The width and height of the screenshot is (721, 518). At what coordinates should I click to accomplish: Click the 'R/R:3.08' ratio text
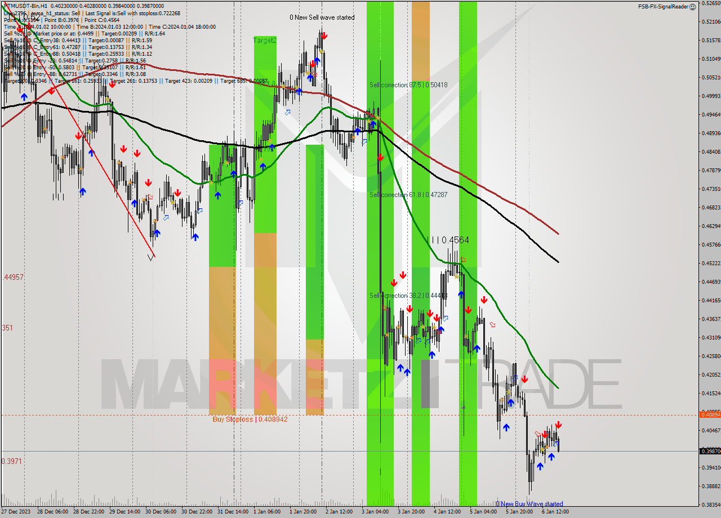[x=135, y=74]
